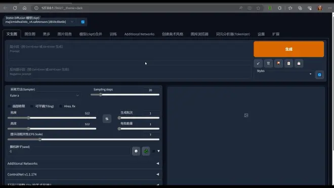Click the green extension icon in browser toolbar

270,8
